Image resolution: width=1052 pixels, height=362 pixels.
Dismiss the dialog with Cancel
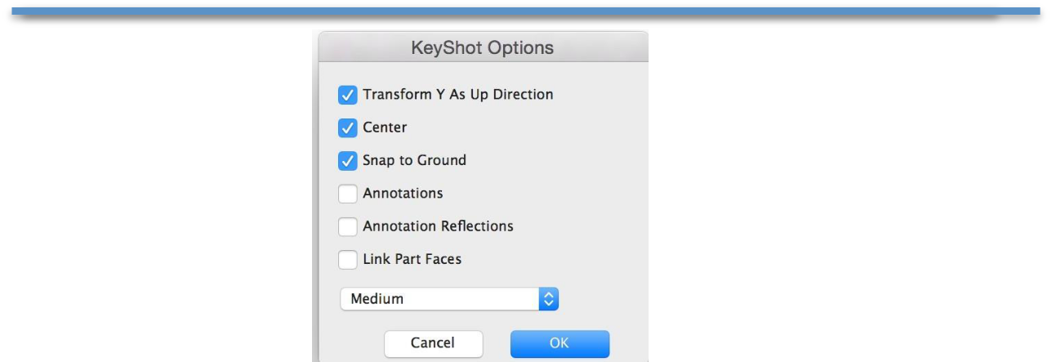434,342
